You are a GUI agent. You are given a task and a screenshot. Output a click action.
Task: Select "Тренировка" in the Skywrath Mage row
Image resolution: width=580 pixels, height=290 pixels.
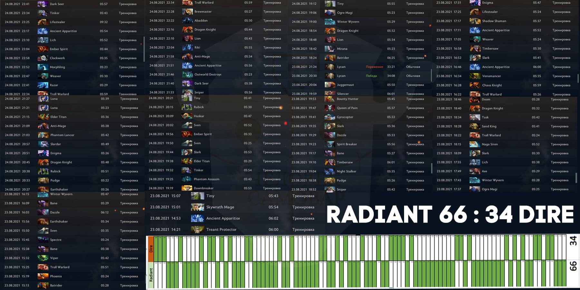tap(303, 207)
